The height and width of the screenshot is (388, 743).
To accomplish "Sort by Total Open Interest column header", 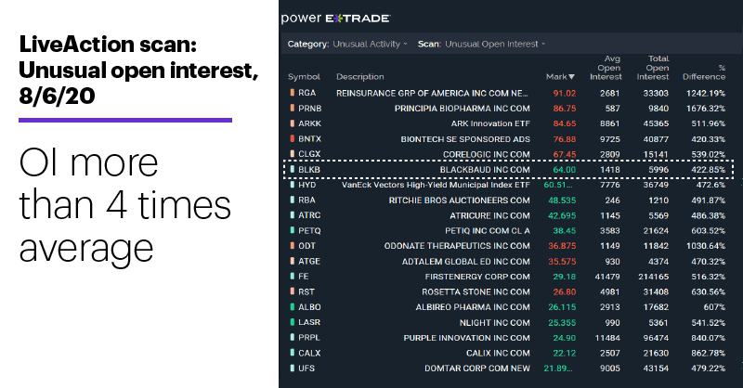I will click(653, 68).
